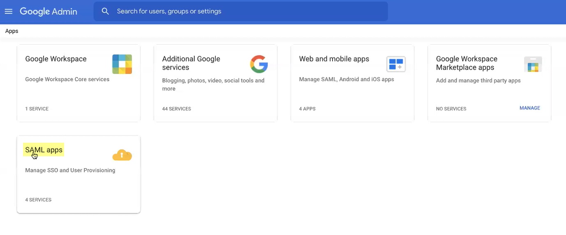Click the 4 SERVICES label in SAML apps
This screenshot has width=566, height=235.
(x=38, y=200)
